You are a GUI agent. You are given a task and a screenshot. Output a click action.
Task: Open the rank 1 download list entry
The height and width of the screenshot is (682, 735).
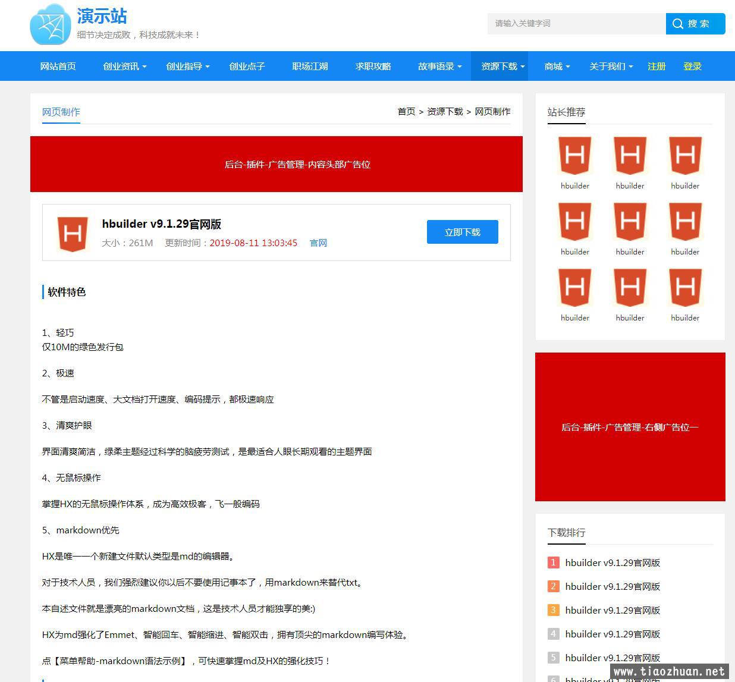tap(612, 562)
